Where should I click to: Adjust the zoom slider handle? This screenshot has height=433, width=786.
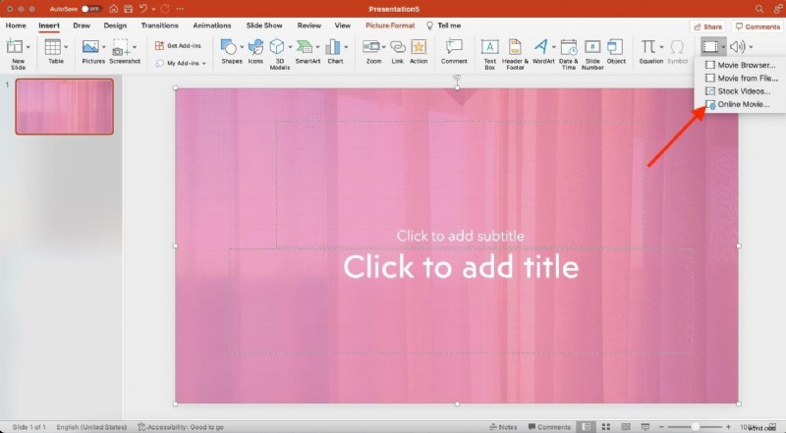point(695,427)
